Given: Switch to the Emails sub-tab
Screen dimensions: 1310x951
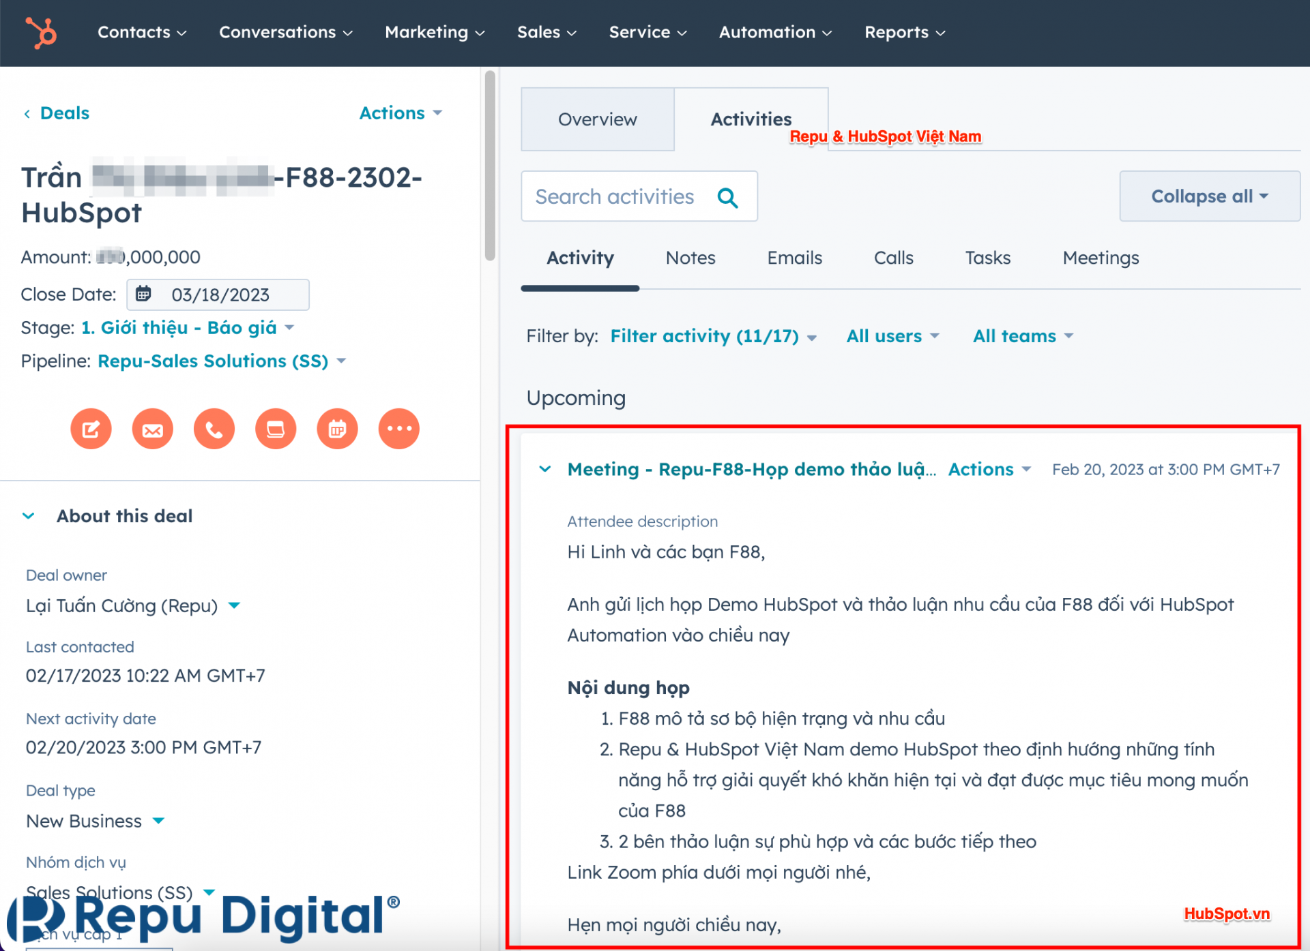Looking at the screenshot, I should 794,258.
